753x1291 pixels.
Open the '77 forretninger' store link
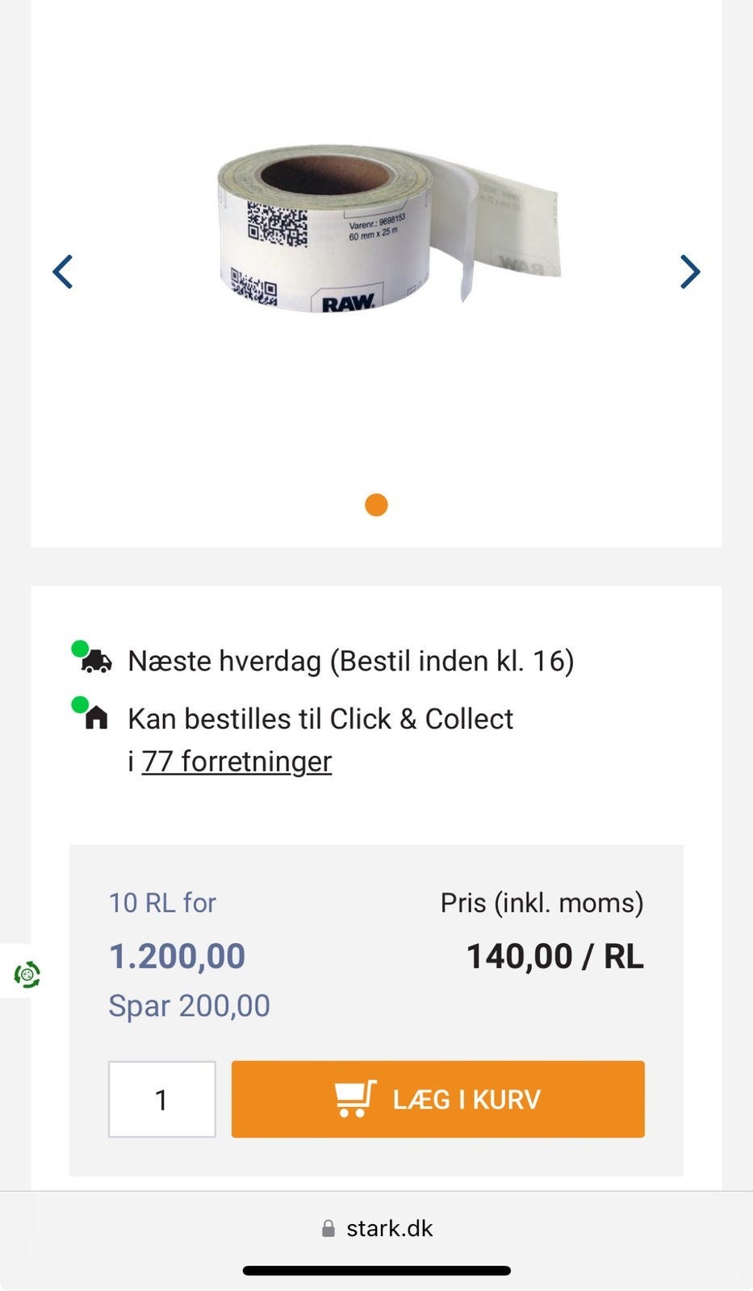[236, 761]
